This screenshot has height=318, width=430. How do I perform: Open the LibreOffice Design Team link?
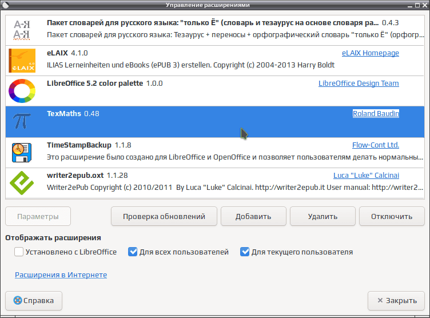coord(359,83)
